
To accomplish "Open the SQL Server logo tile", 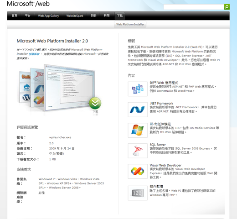I will tap(138, 151).
